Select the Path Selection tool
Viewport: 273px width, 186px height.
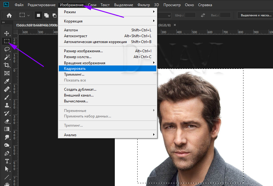point(7,169)
